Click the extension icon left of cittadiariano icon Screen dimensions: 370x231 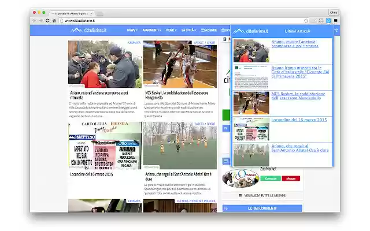tap(321, 21)
